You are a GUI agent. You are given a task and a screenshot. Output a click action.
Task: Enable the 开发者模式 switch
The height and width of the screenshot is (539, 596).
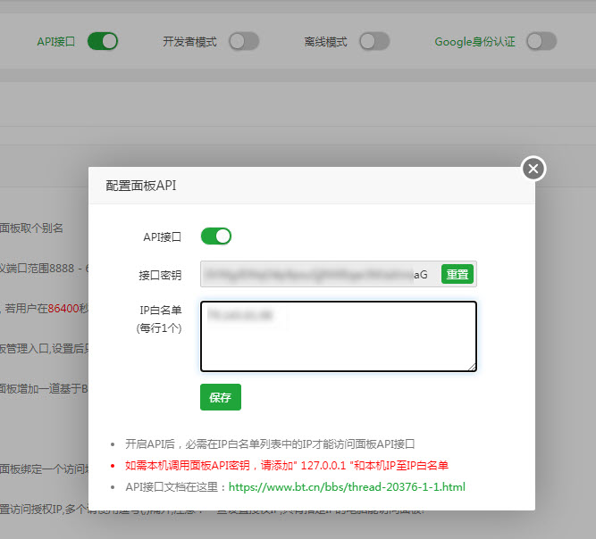pyautogui.click(x=244, y=41)
